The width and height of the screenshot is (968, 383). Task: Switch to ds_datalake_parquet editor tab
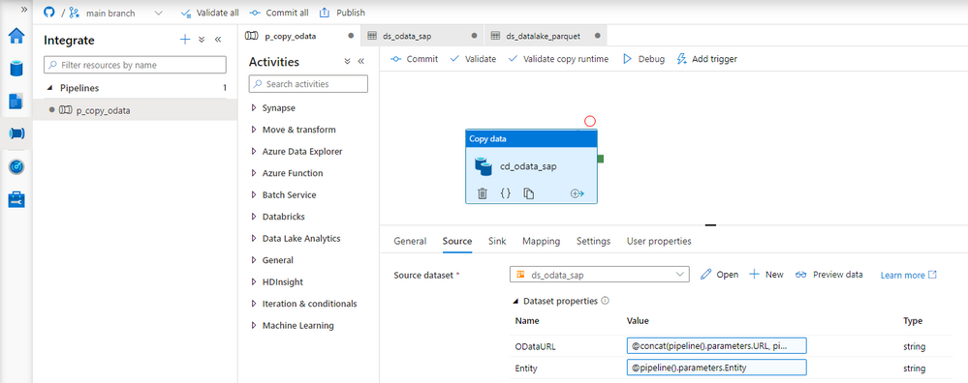(x=544, y=36)
